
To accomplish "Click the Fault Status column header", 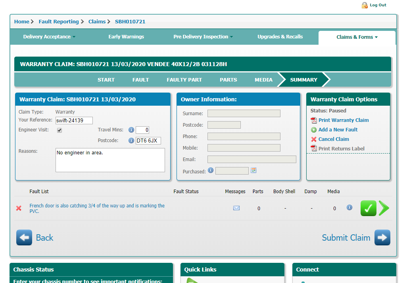I will (x=186, y=192).
